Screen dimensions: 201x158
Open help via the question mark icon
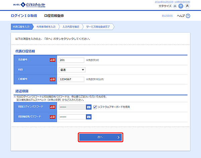pyautogui.click(x=188, y=16)
